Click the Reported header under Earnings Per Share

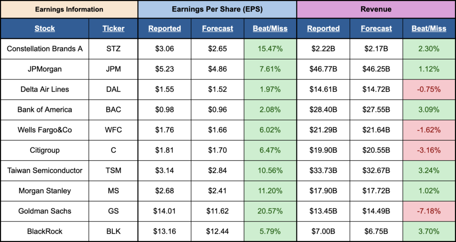point(164,28)
